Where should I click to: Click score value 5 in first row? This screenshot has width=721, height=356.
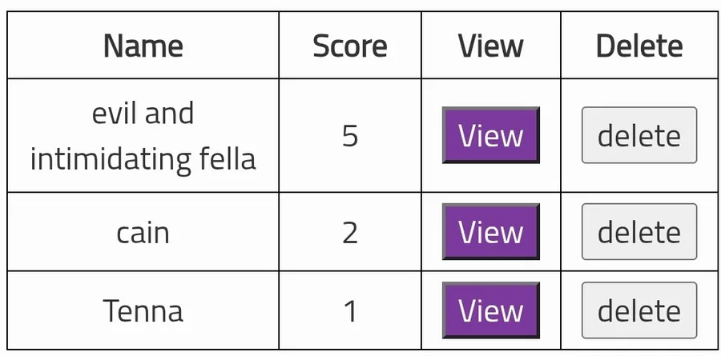350,135
